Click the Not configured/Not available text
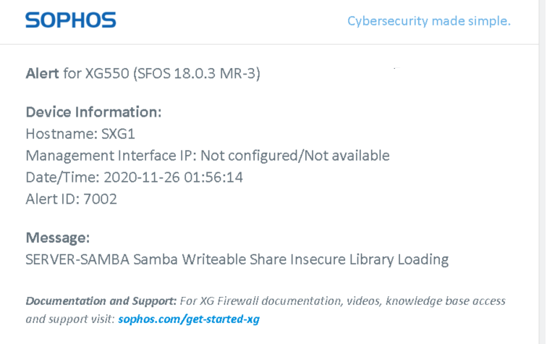547x344 pixels. point(295,156)
